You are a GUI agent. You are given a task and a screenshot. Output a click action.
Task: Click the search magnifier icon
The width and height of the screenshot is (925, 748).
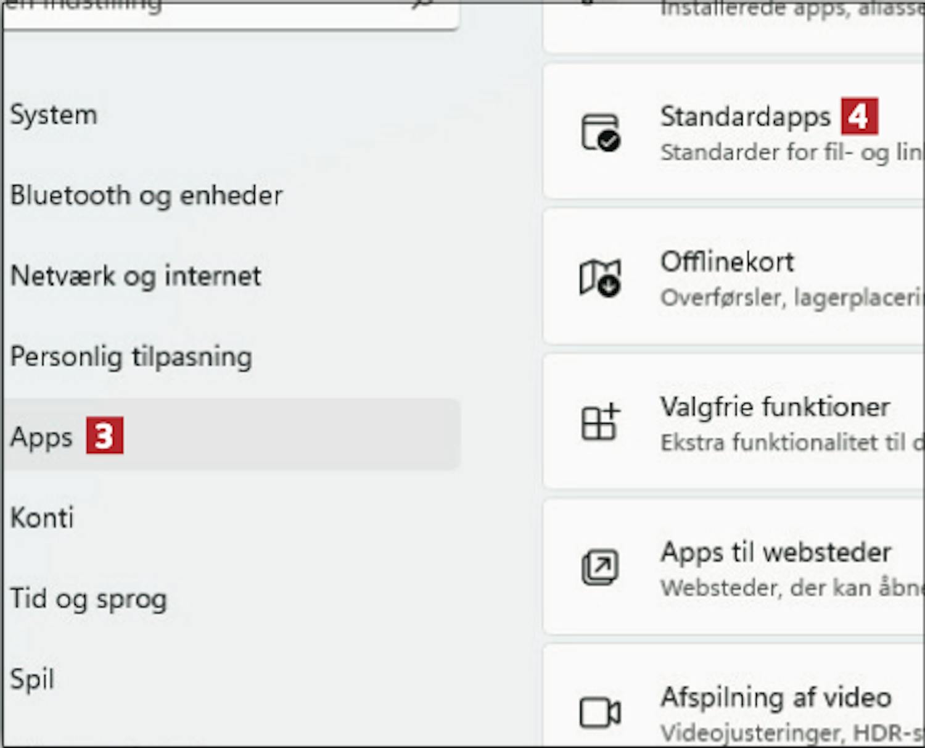coord(422,3)
